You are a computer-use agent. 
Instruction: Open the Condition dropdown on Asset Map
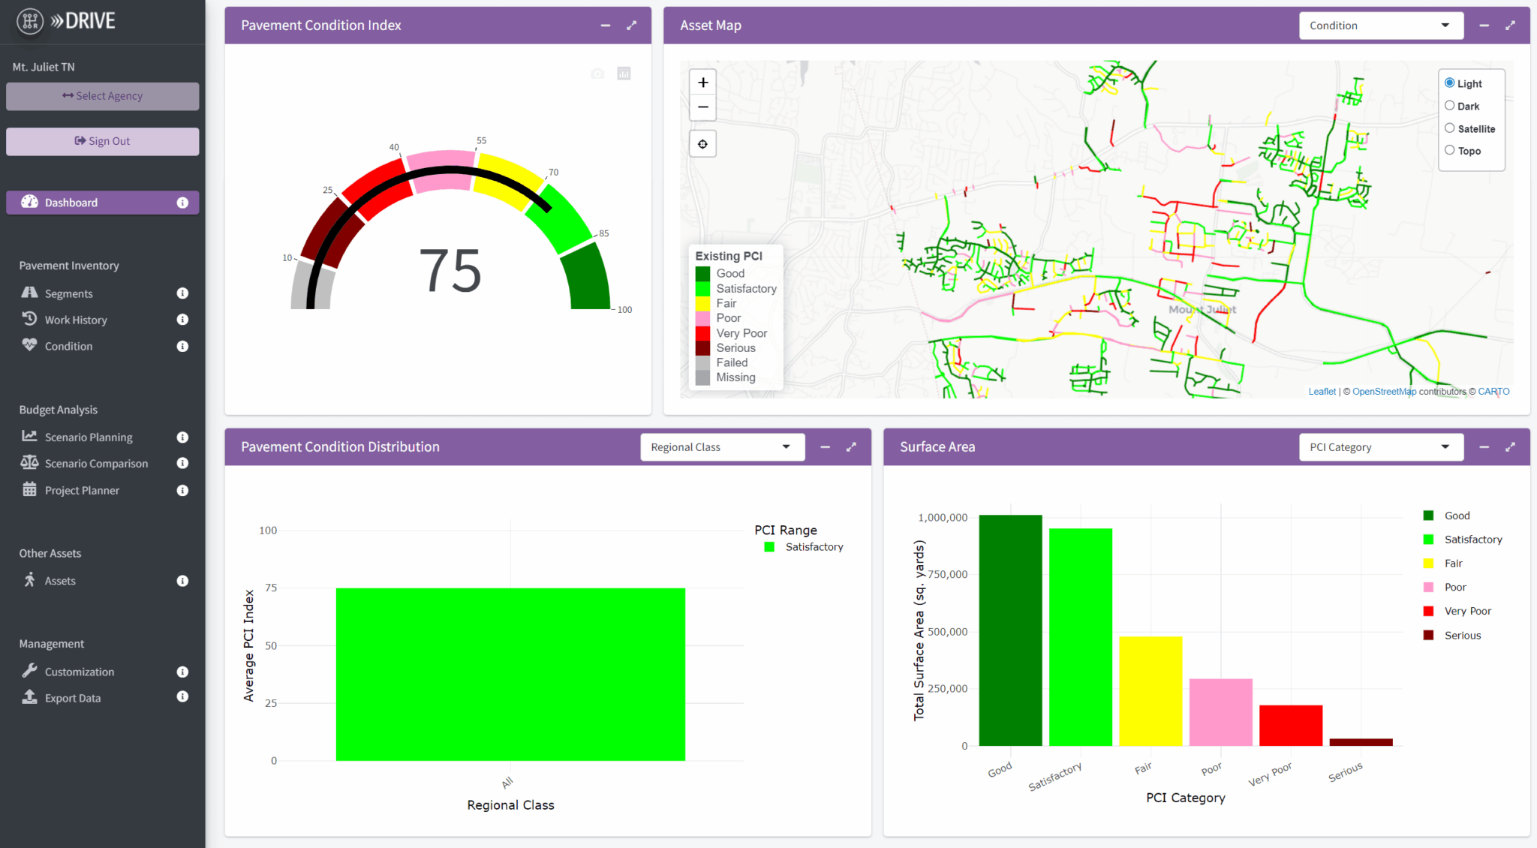(1382, 25)
